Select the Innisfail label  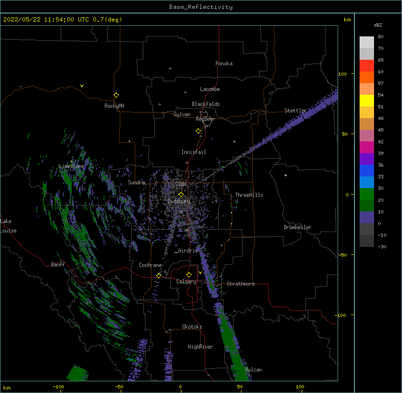coord(194,152)
